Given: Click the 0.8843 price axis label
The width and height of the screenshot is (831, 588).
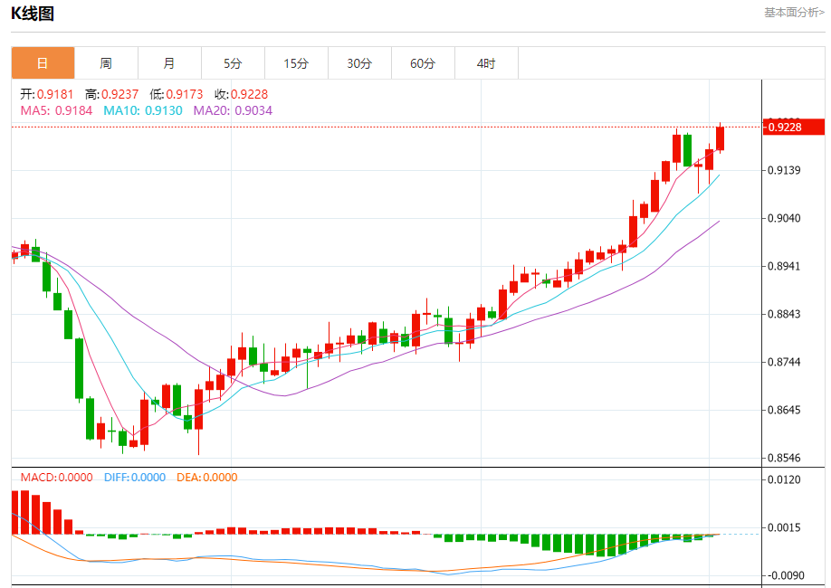Looking at the screenshot, I should coord(784,314).
